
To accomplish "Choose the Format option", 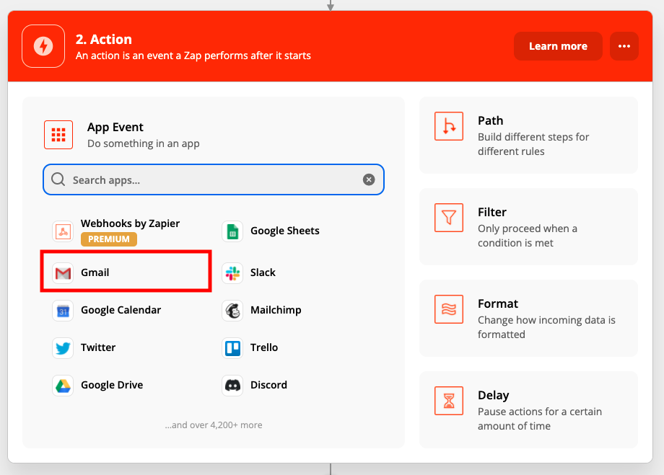I will pyautogui.click(x=528, y=319).
